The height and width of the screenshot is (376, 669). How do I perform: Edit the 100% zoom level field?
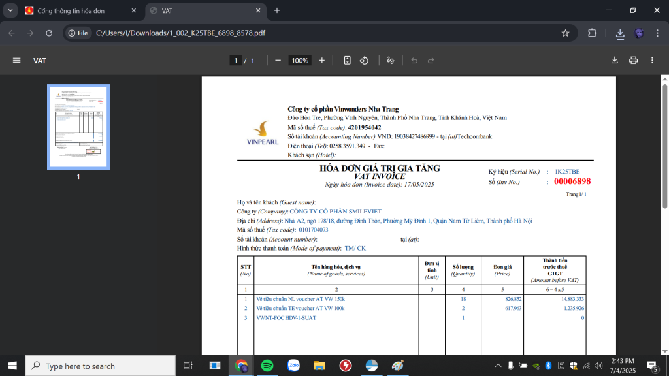coord(299,61)
